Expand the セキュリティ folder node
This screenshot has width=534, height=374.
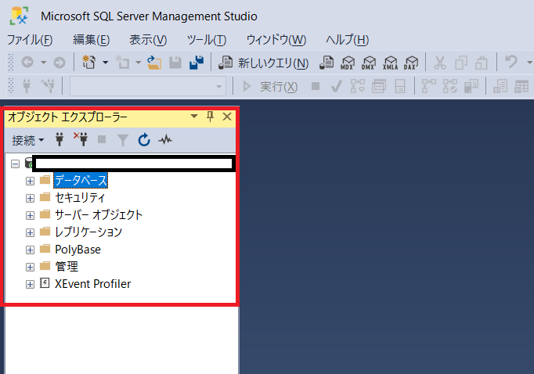point(30,198)
